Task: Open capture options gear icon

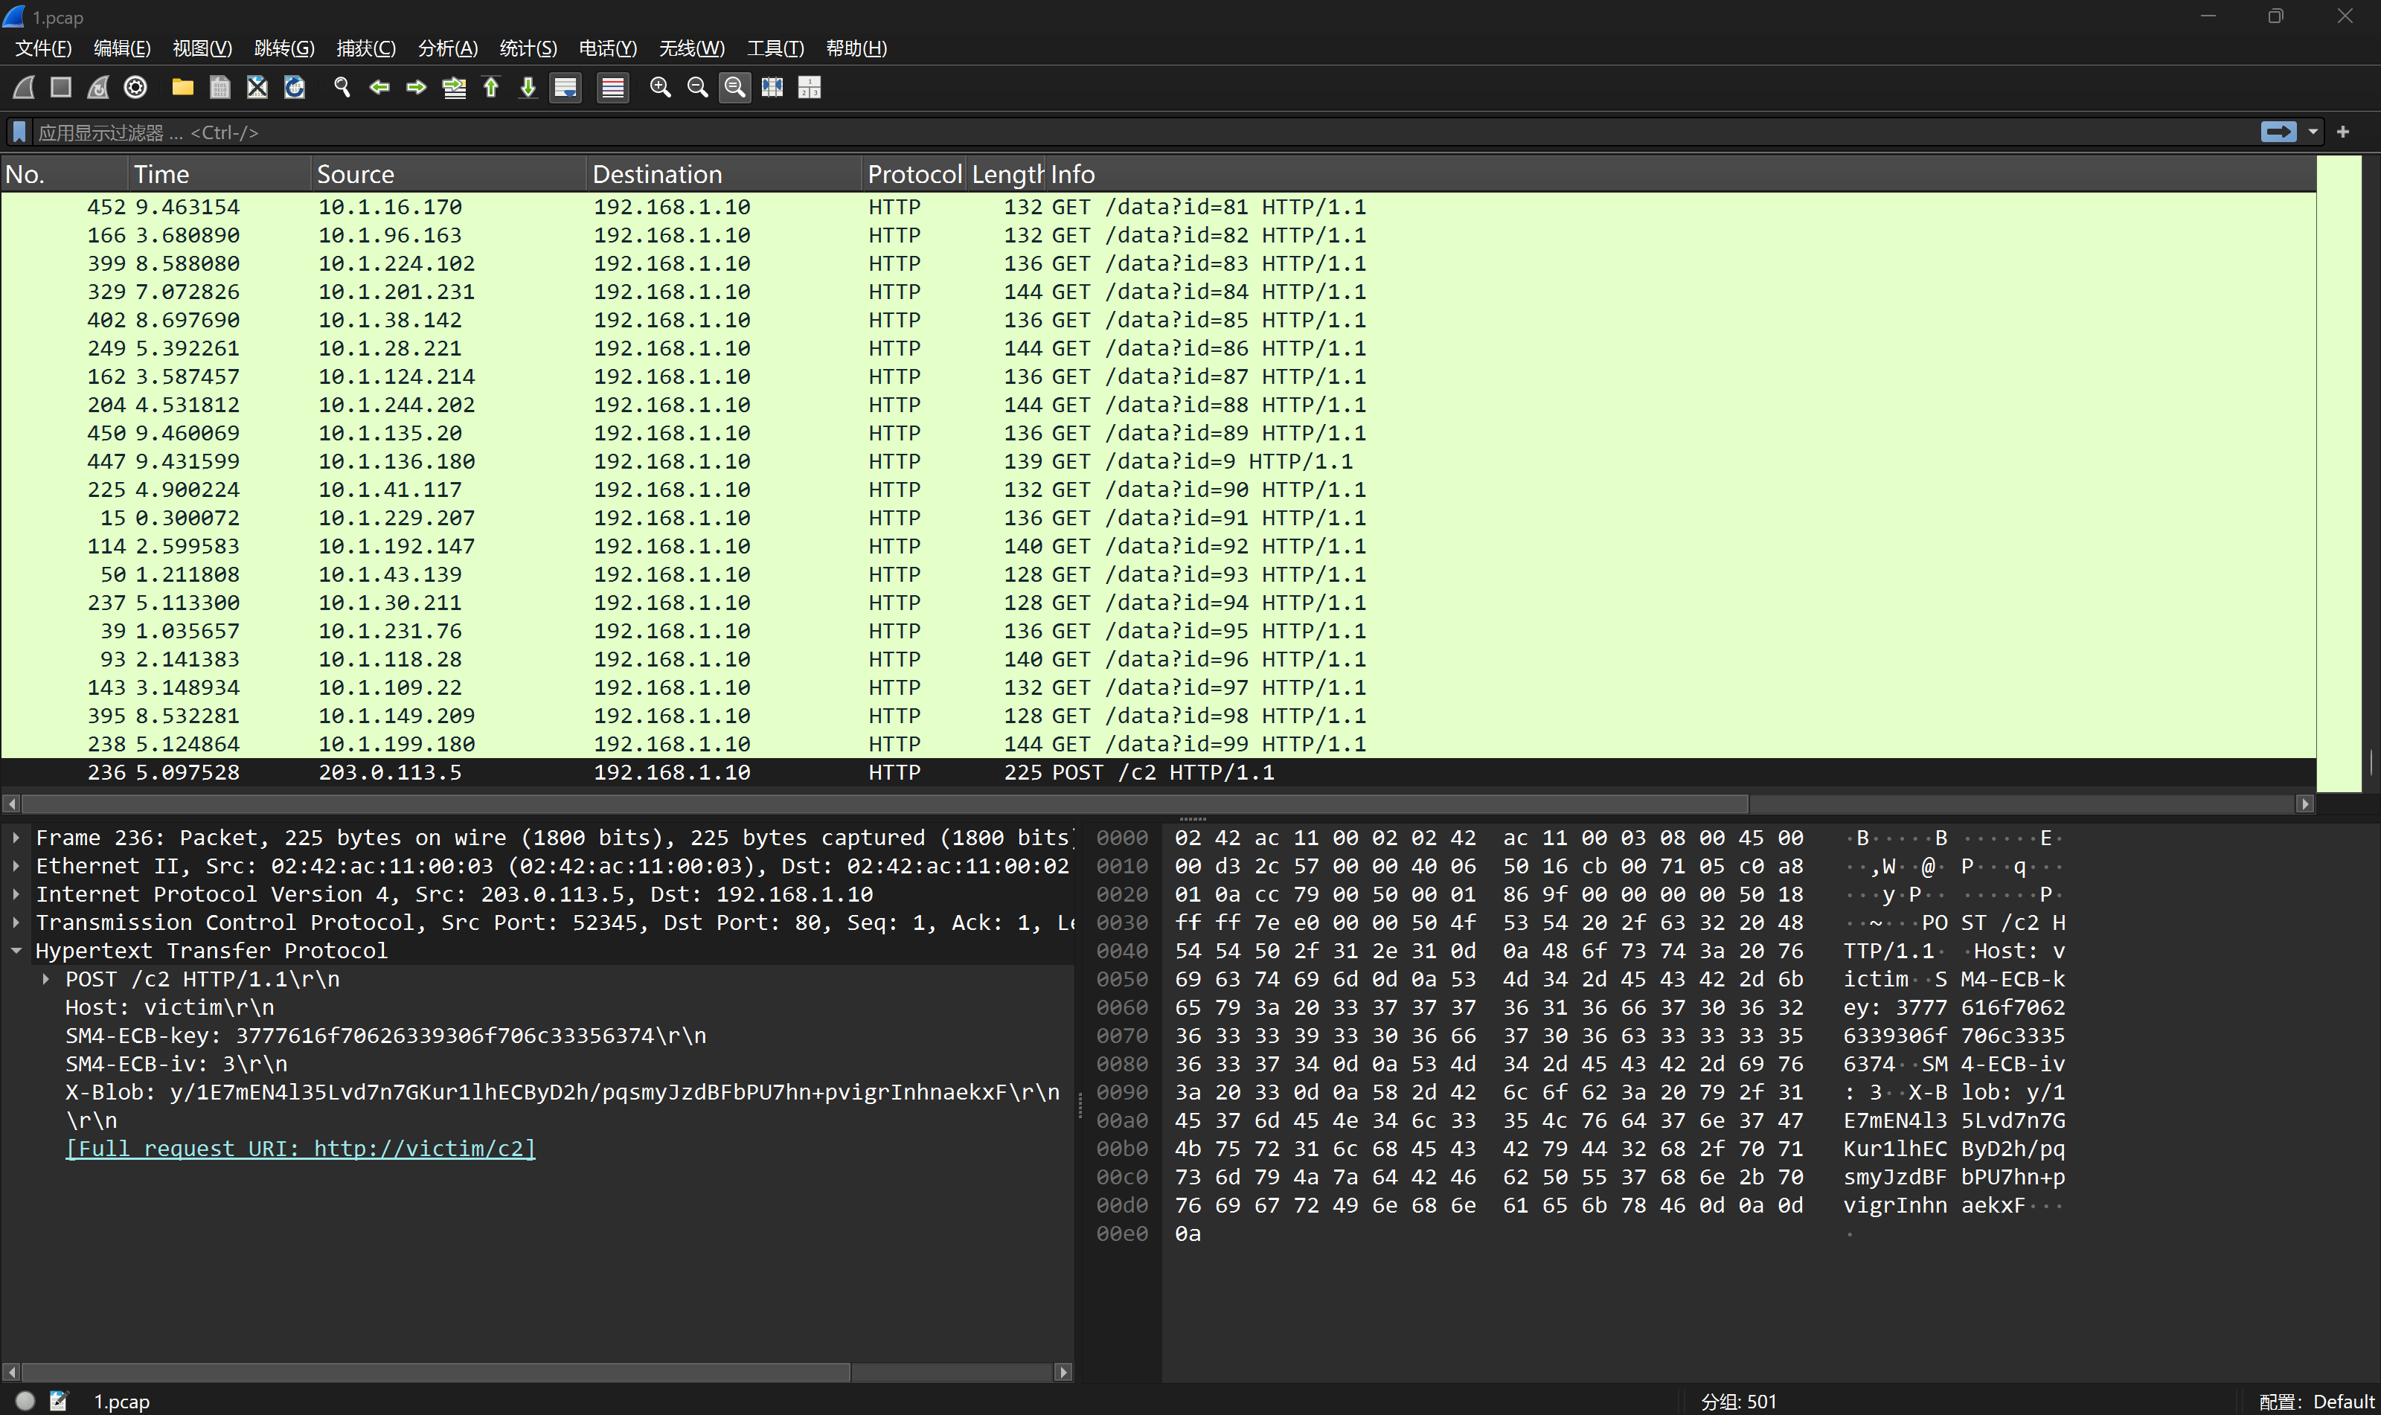Action: (x=135, y=88)
